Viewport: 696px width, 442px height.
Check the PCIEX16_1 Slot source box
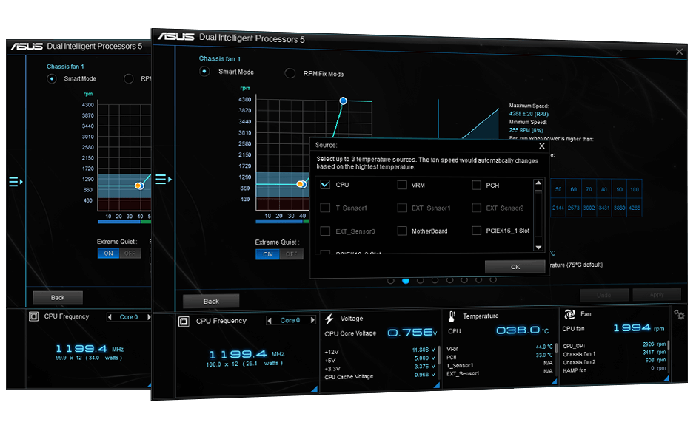pyautogui.click(x=476, y=231)
